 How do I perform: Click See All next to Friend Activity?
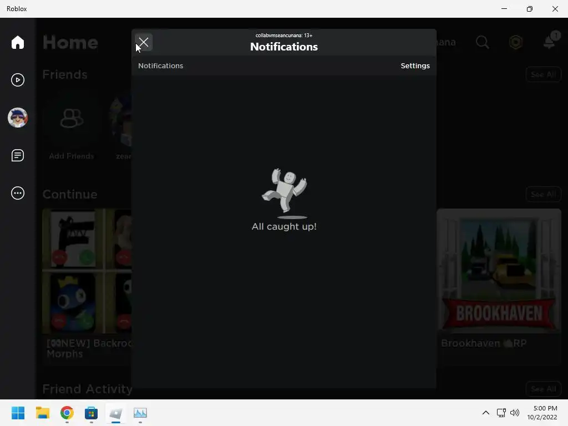click(543, 389)
